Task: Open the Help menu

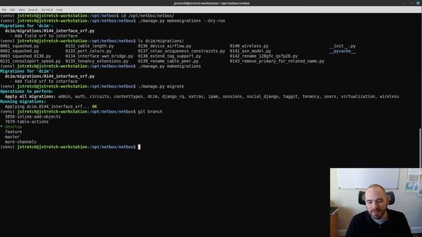Action: click(x=59, y=10)
